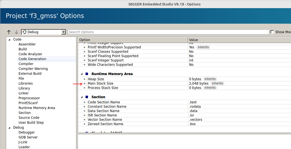Select Section in the options tree
The width and height of the screenshot is (291, 149).
(x=24, y=113)
